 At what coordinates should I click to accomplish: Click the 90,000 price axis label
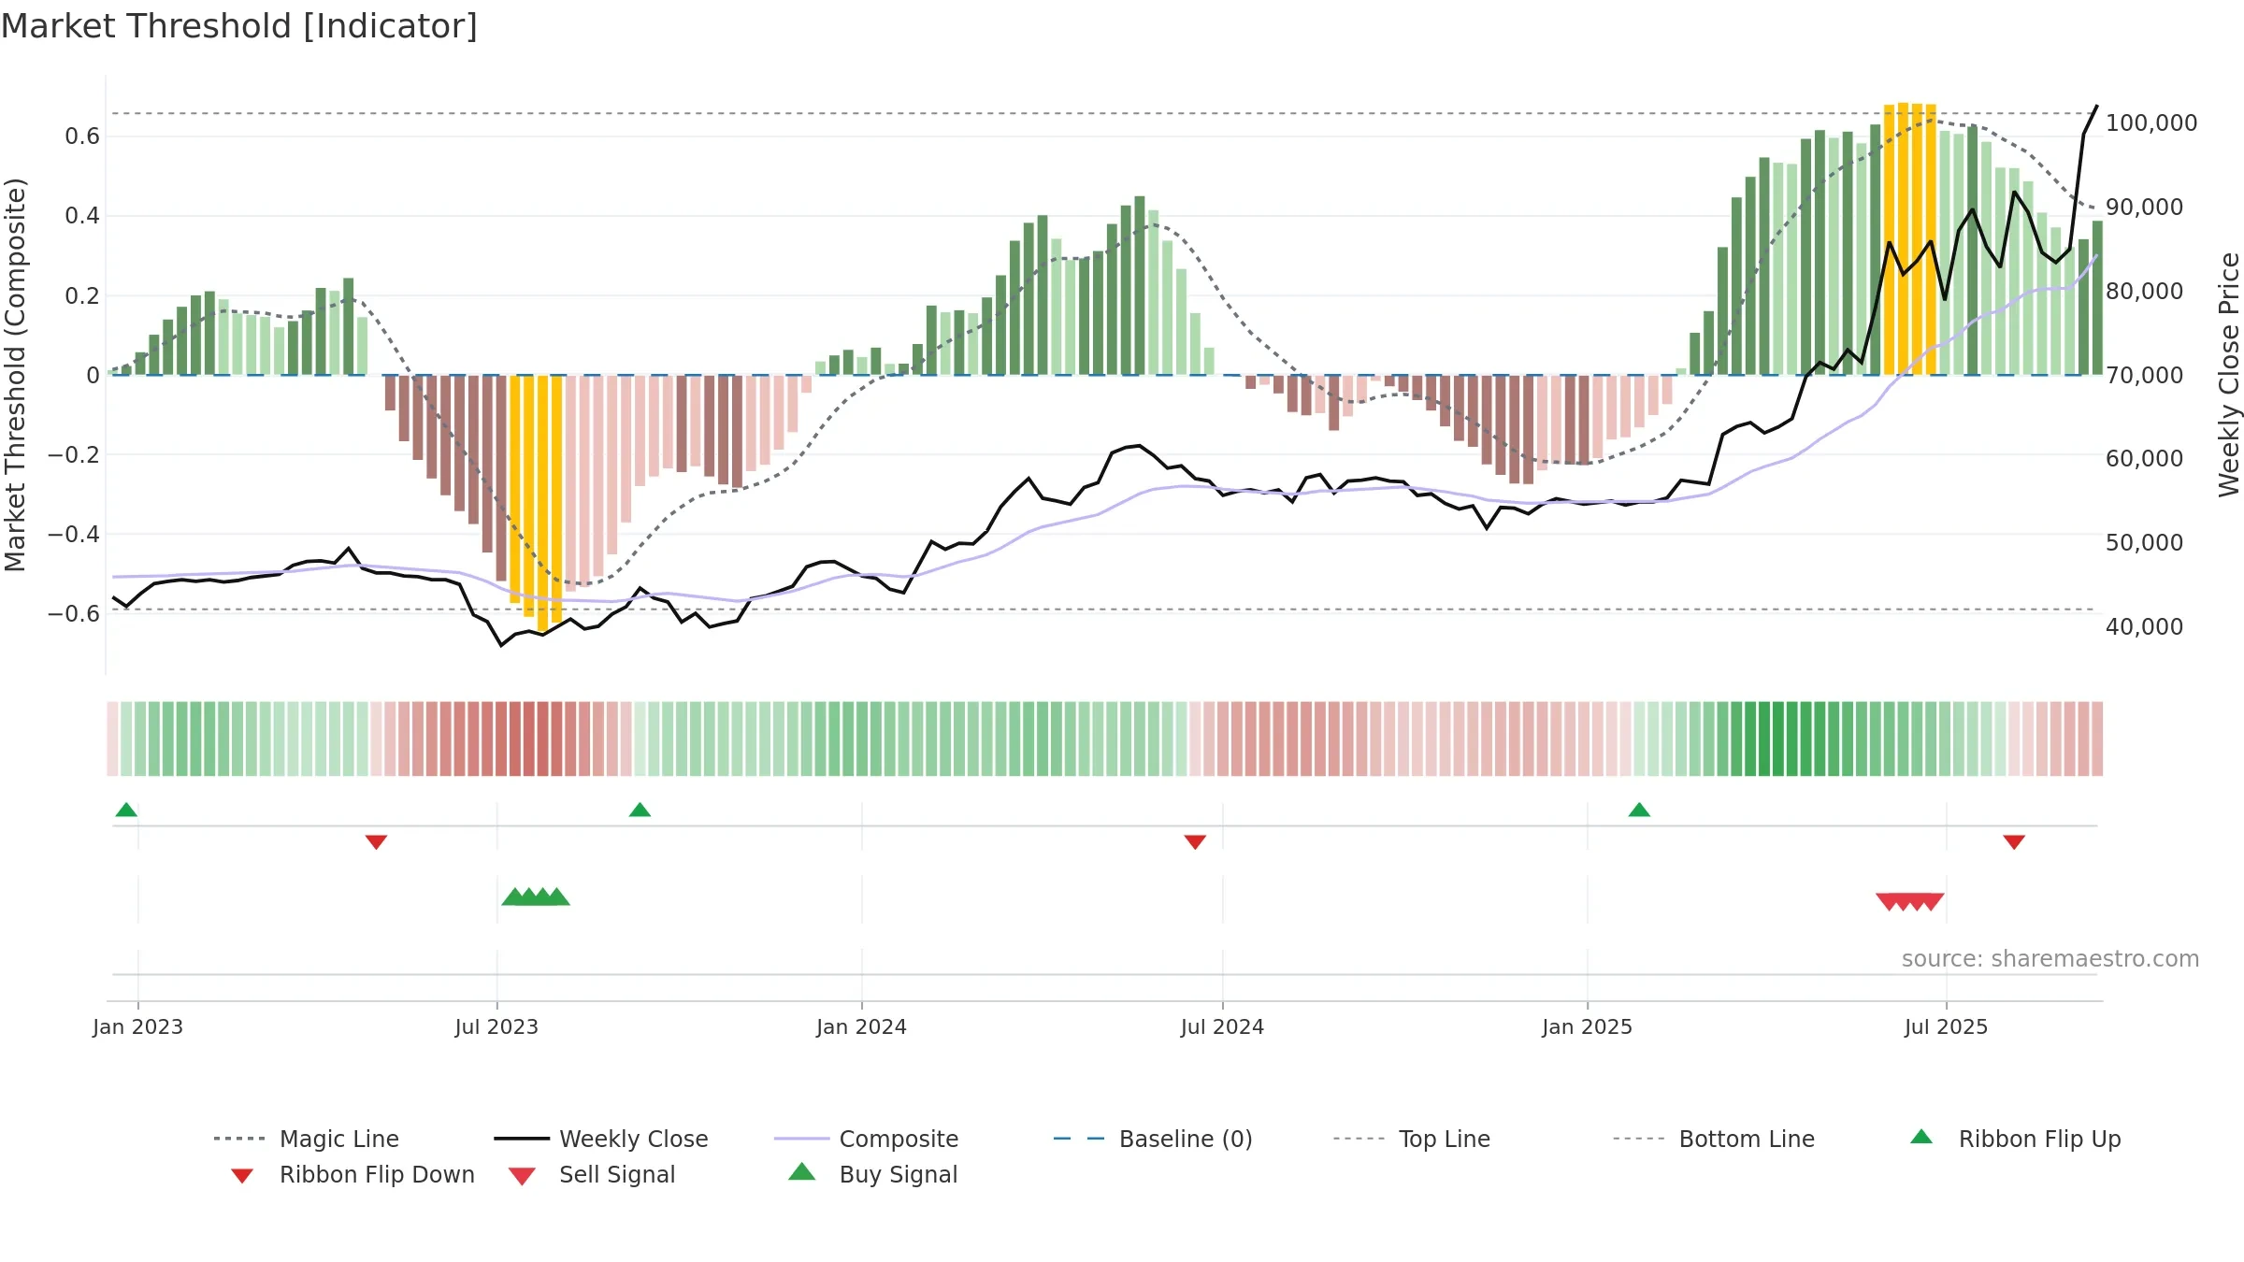point(2144,208)
